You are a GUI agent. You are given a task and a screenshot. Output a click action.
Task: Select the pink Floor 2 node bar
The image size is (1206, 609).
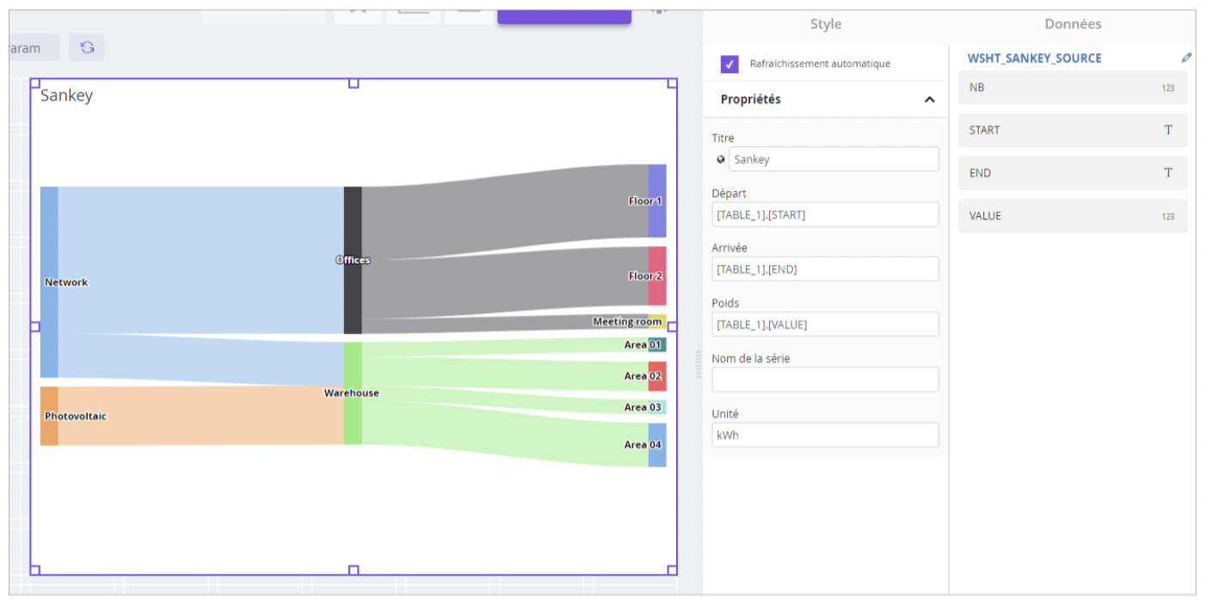(x=657, y=276)
